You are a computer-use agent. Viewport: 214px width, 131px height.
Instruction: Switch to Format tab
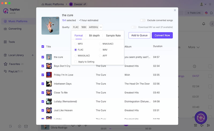(79, 35)
